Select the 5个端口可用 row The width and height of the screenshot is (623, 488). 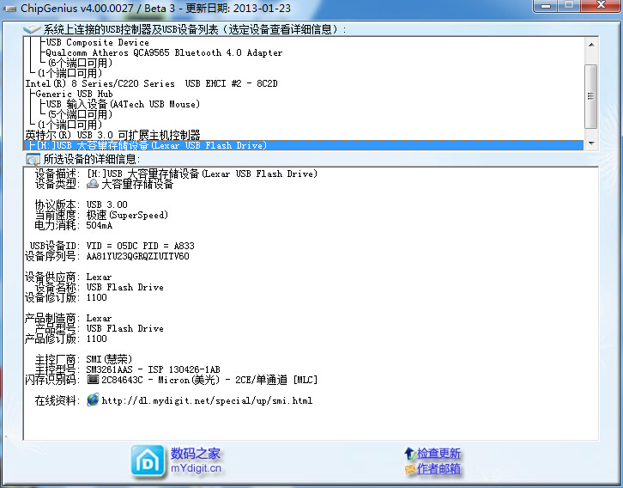pyautogui.click(x=81, y=114)
